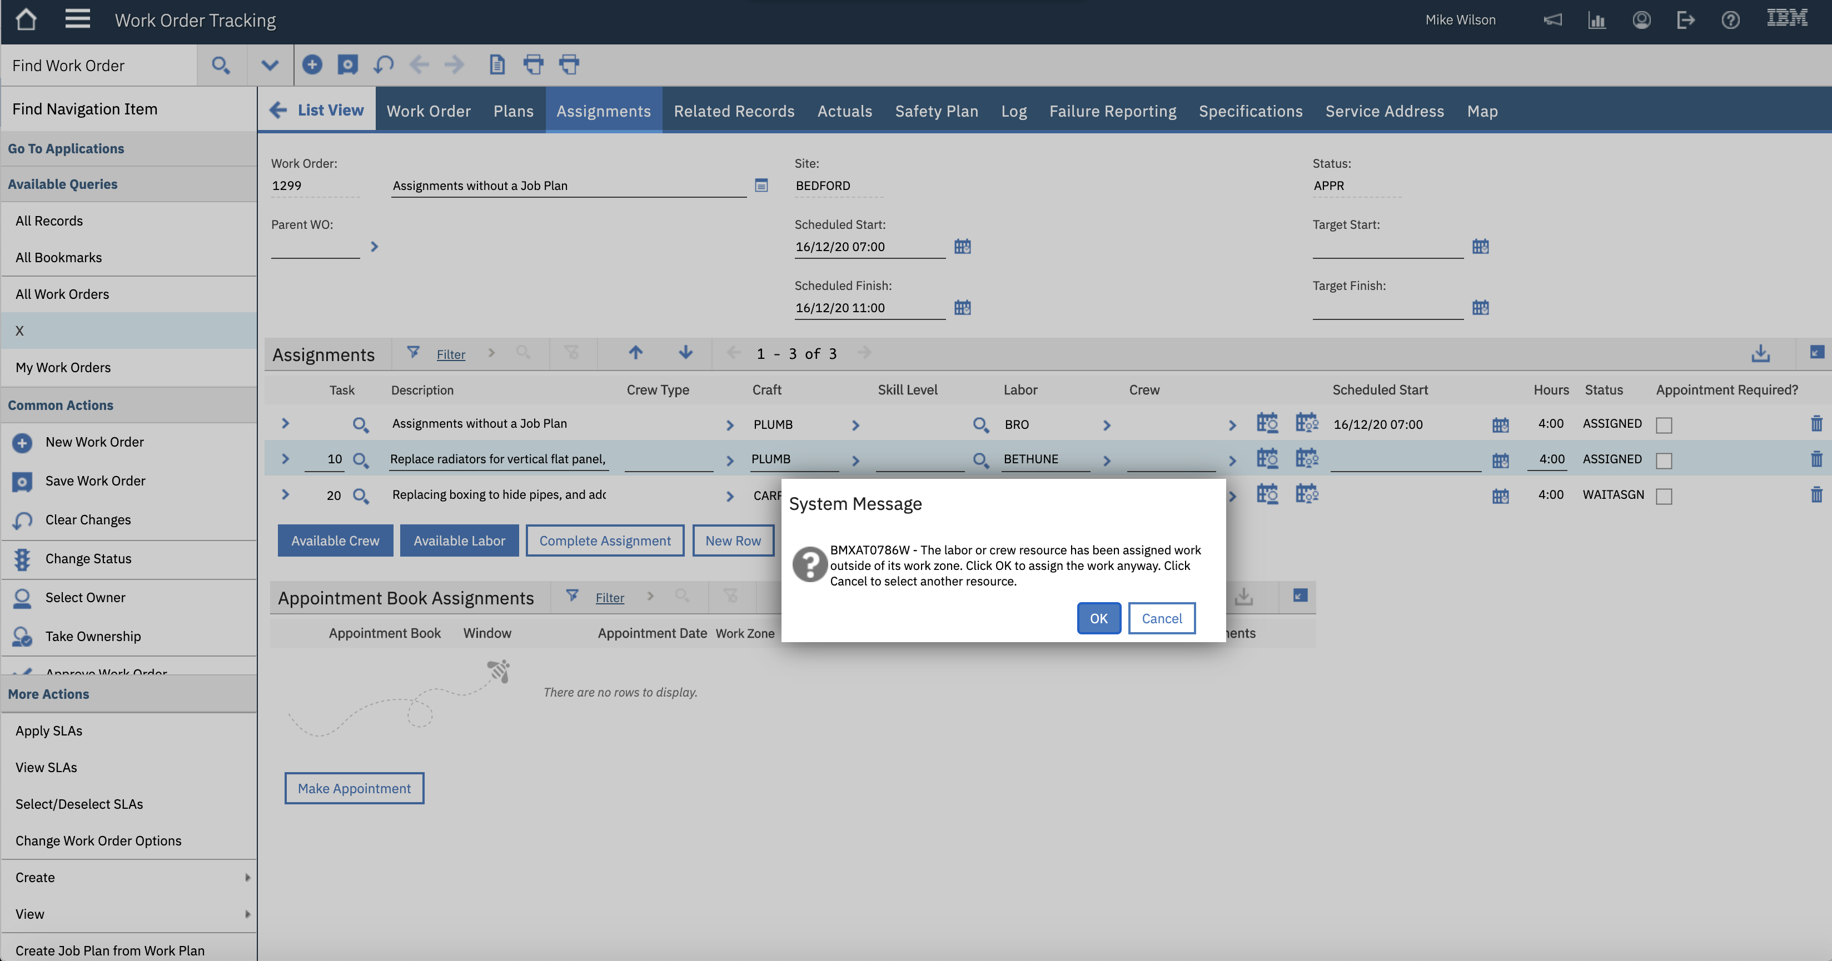The height and width of the screenshot is (961, 1832).
Task: Click the Available Labor button
Action: 459,541
